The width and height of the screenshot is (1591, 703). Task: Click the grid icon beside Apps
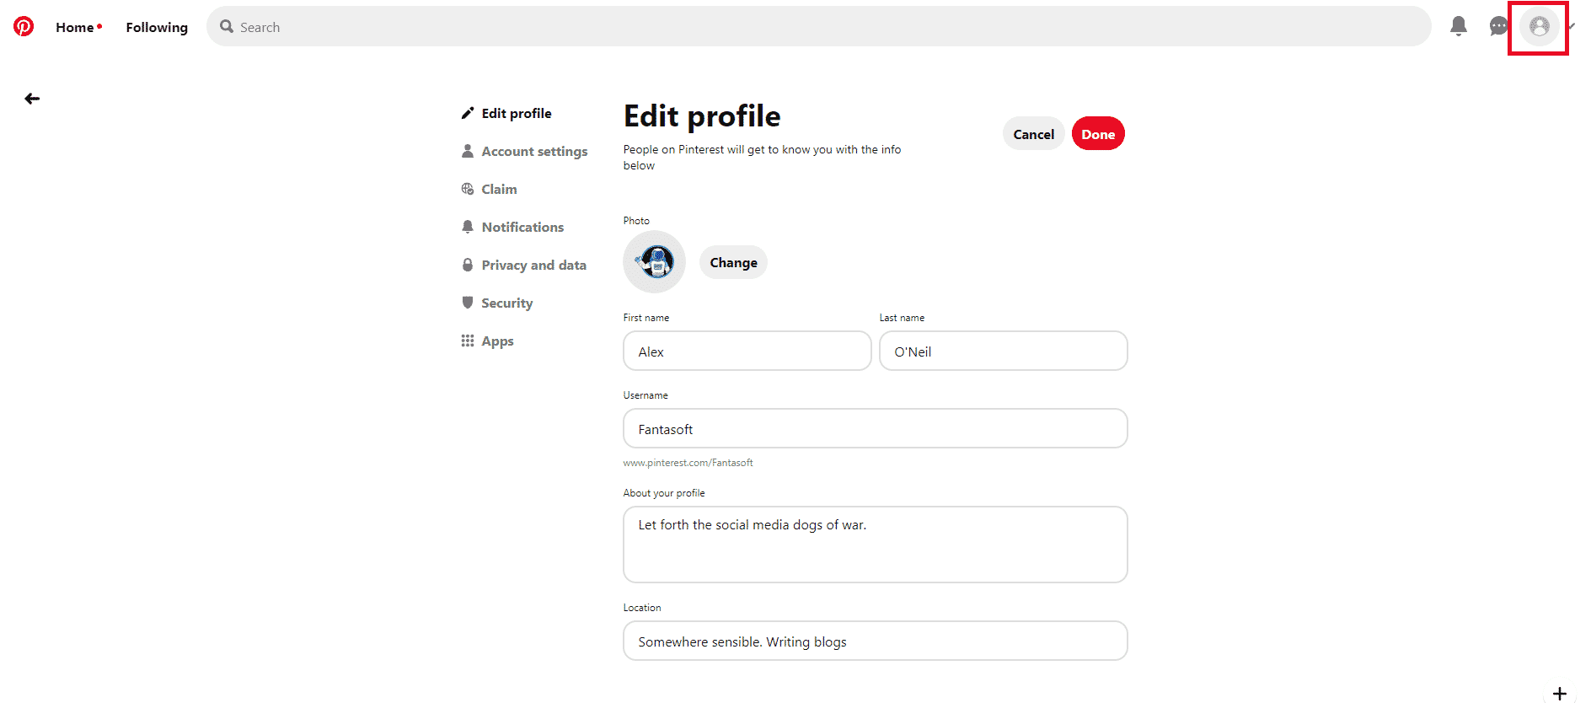pyautogui.click(x=468, y=341)
